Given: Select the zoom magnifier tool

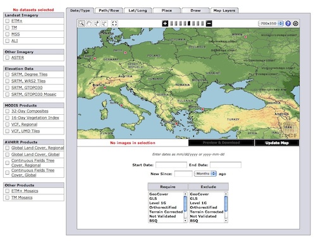Looking at the screenshot, I should point(81,23).
